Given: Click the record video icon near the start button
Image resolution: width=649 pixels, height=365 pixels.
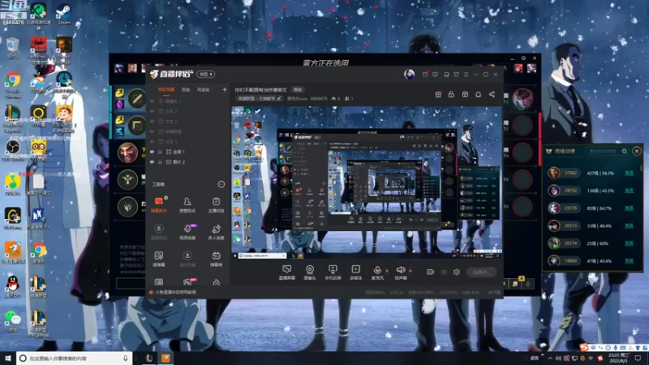Looking at the screenshot, I should point(430,272).
